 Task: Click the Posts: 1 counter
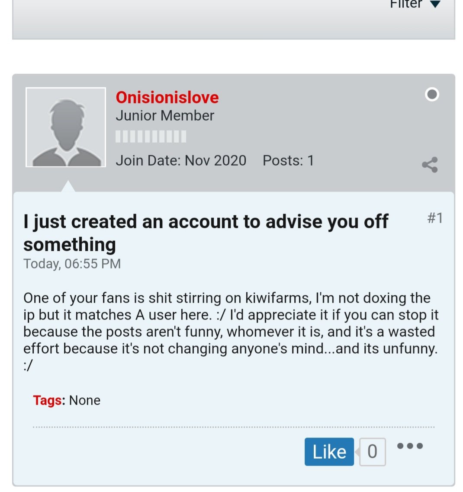point(288,160)
